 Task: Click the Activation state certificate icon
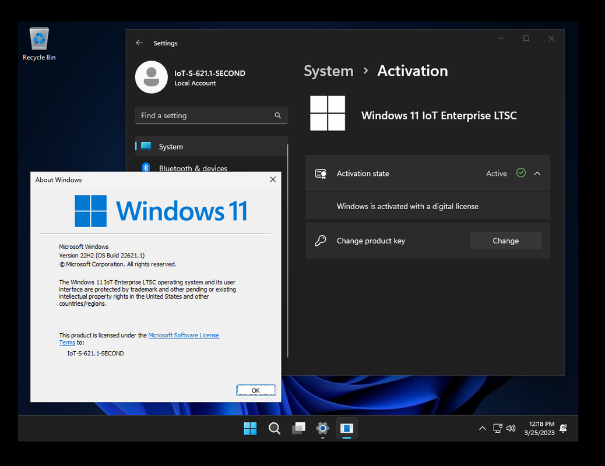tap(321, 174)
